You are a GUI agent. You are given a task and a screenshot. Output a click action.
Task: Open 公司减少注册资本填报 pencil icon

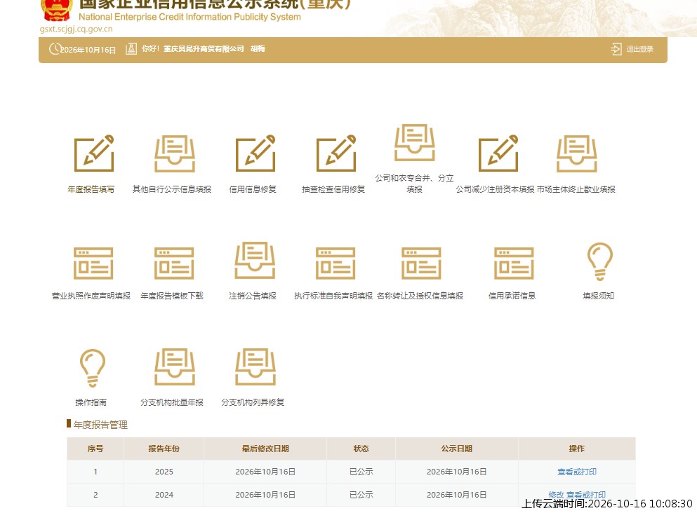tap(498, 153)
